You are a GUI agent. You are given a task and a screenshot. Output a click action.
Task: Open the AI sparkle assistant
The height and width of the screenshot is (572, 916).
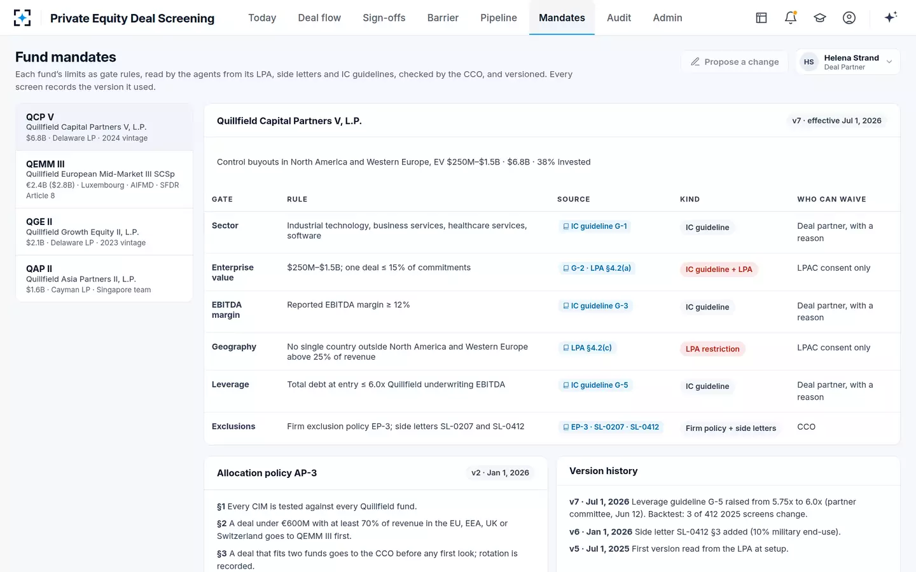click(x=891, y=17)
